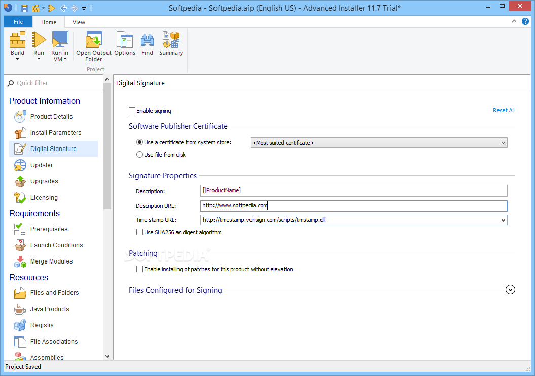Screen dimensions: 535x376
Task: Click the sidebar scrollbar down arrow
Action: [107, 356]
